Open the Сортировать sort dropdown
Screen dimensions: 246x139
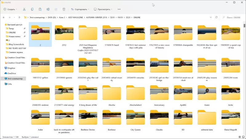pos(80,9)
